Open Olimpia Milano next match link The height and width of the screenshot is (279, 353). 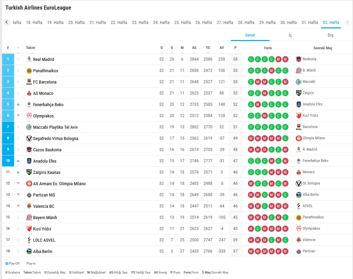[314, 138]
